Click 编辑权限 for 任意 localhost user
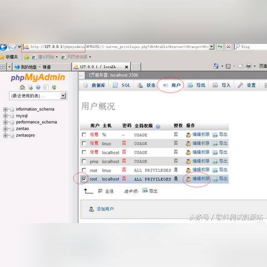The width and height of the screenshot is (267, 267). (201, 152)
